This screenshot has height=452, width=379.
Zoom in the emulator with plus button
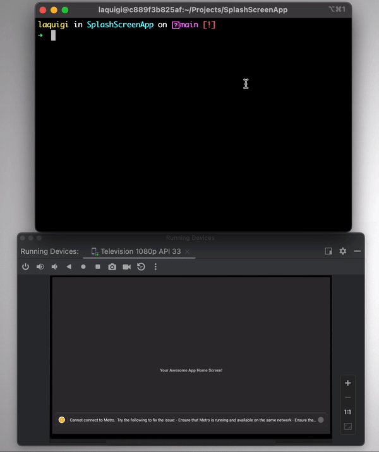tap(348, 383)
